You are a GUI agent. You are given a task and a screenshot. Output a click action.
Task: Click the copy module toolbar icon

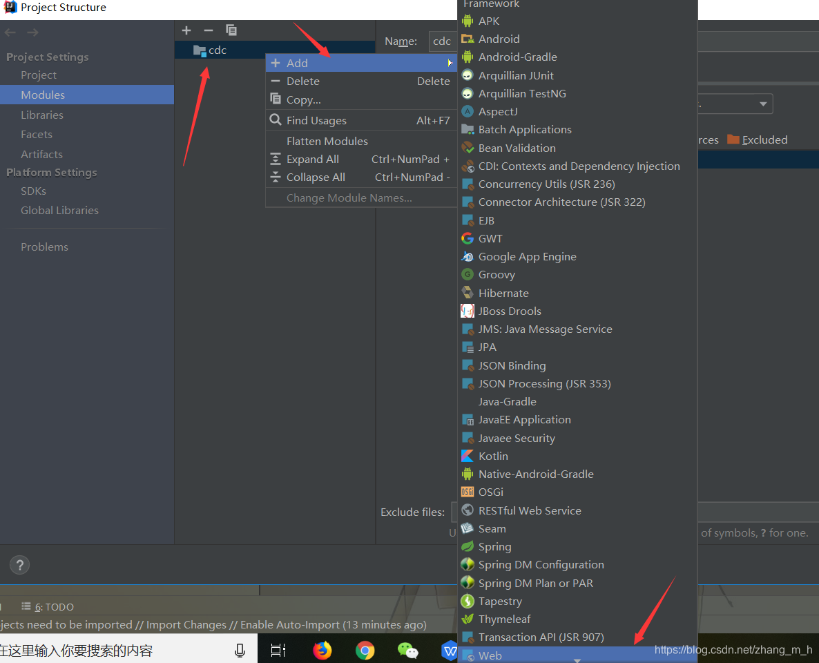pyautogui.click(x=231, y=30)
